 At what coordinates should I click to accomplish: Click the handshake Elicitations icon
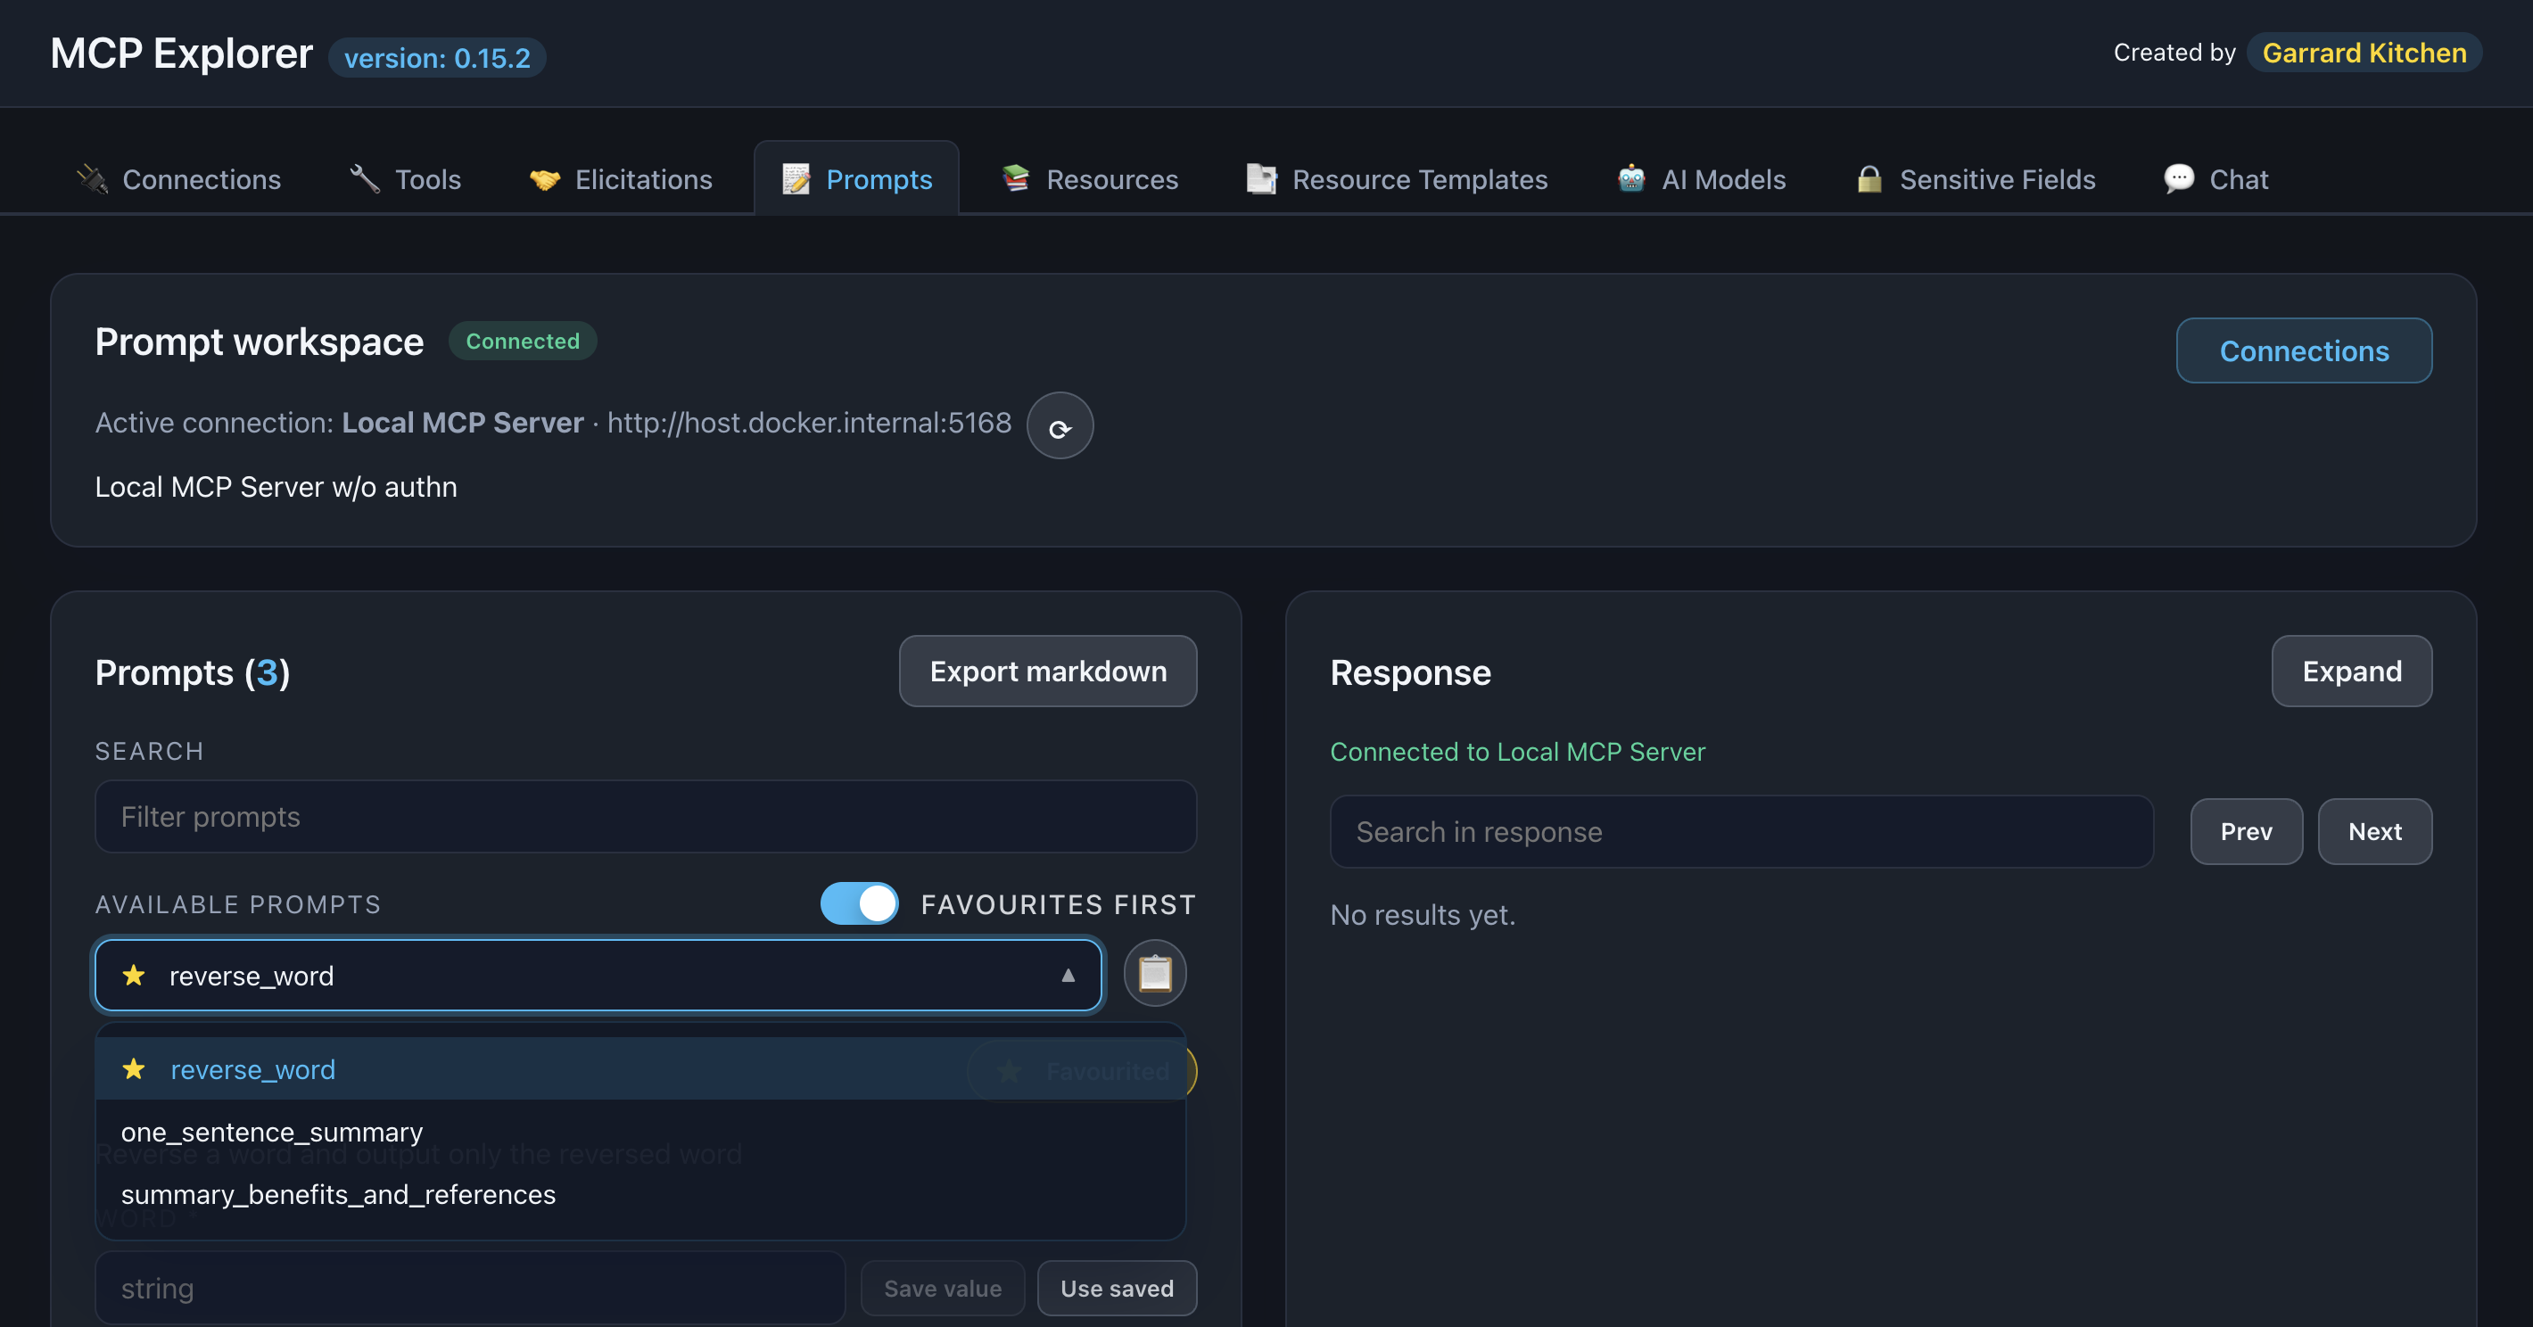(545, 179)
